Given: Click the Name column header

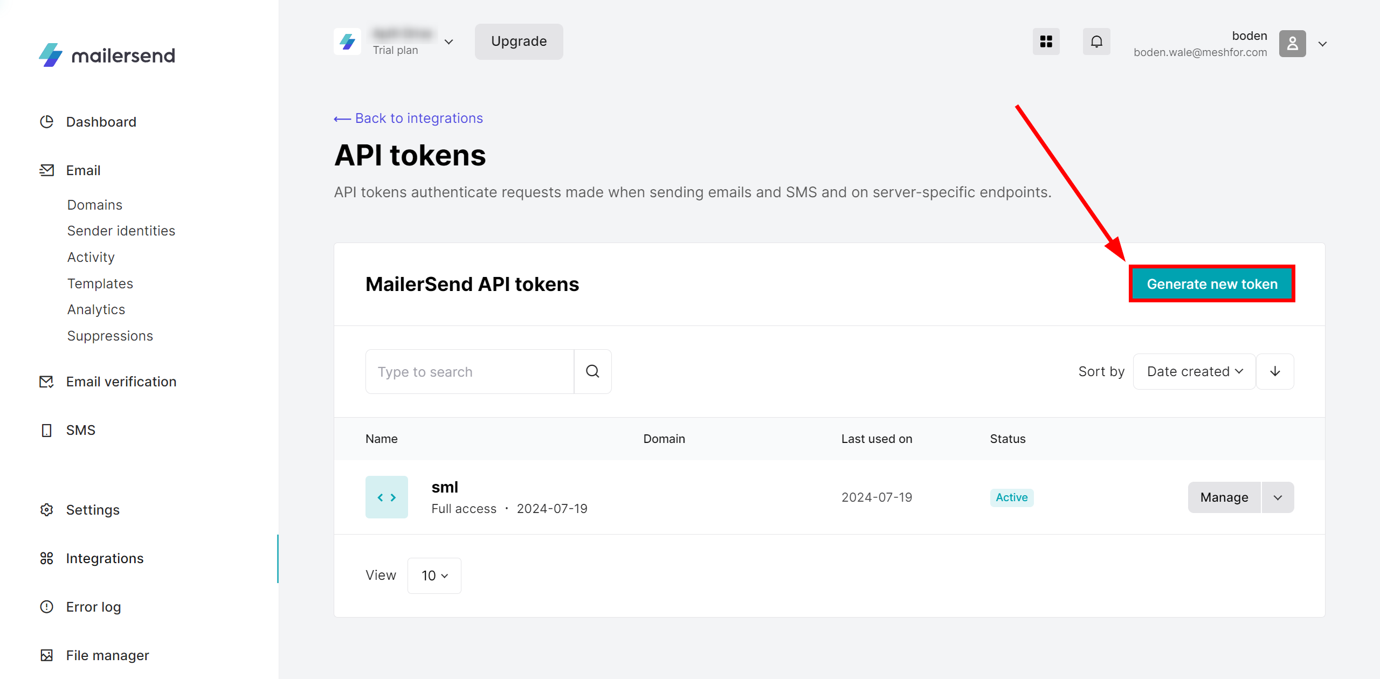Looking at the screenshot, I should coord(382,439).
